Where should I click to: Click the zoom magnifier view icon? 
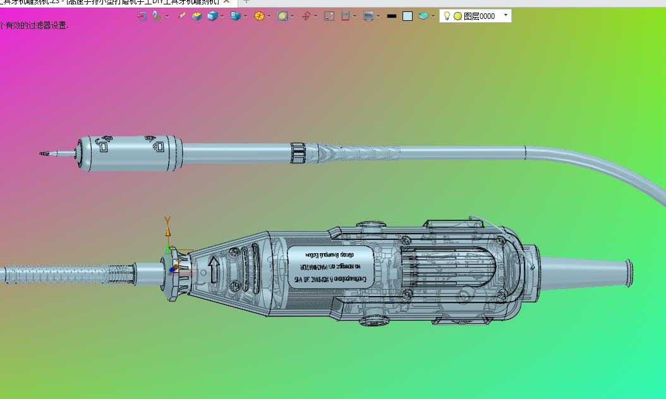[282, 16]
